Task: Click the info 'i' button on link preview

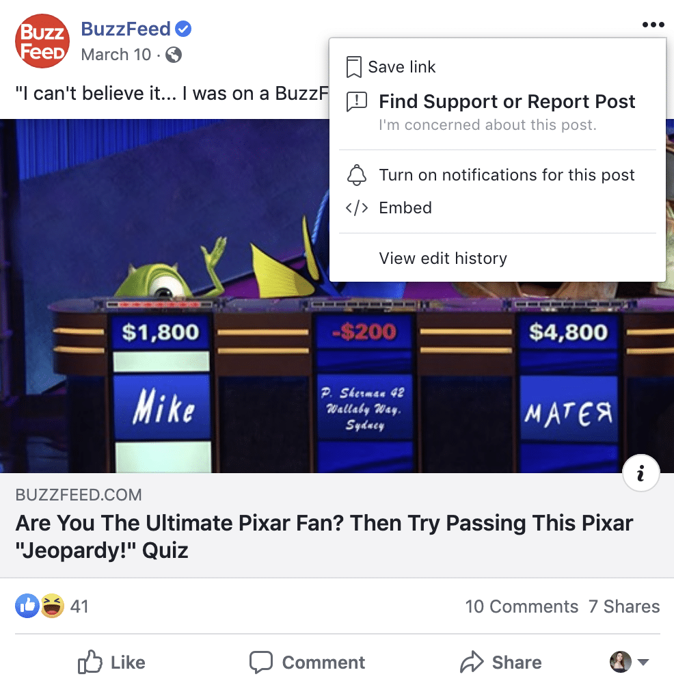Action: (641, 473)
